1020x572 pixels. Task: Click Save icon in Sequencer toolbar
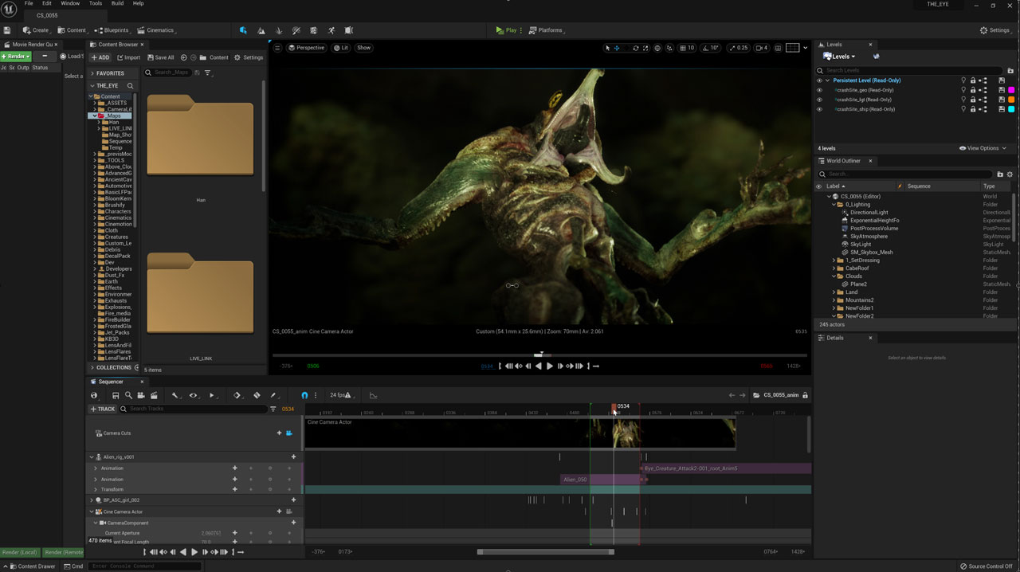point(116,395)
